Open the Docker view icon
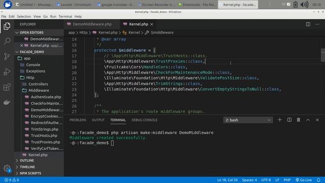This screenshot has height=183, width=325. click(x=7, y=102)
